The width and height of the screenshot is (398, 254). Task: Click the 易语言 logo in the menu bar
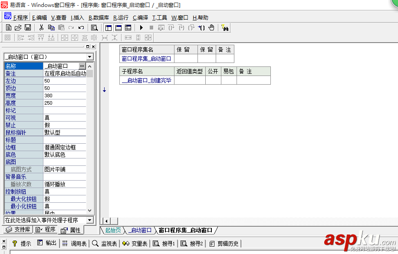click(8, 16)
